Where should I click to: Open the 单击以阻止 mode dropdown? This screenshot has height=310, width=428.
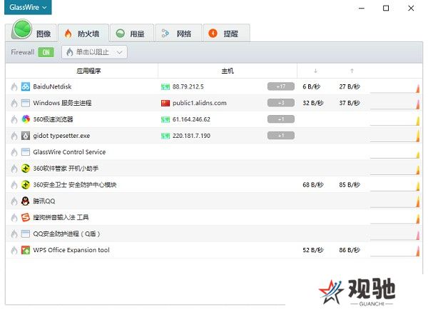click(94, 52)
